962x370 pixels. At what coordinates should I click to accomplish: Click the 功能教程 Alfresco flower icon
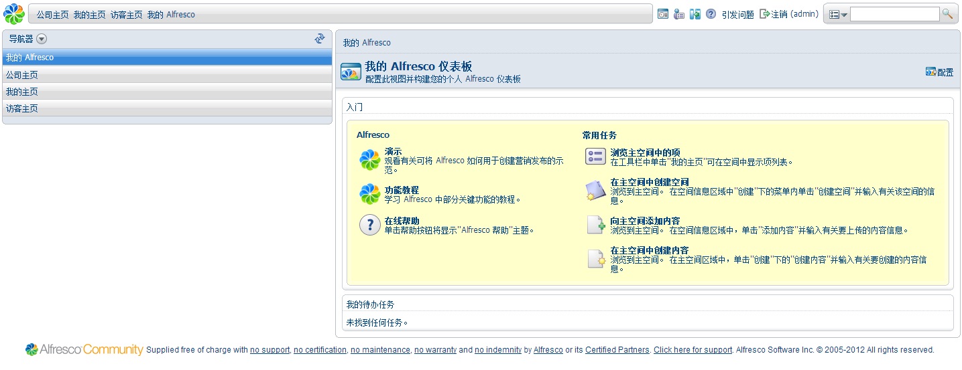click(x=370, y=194)
